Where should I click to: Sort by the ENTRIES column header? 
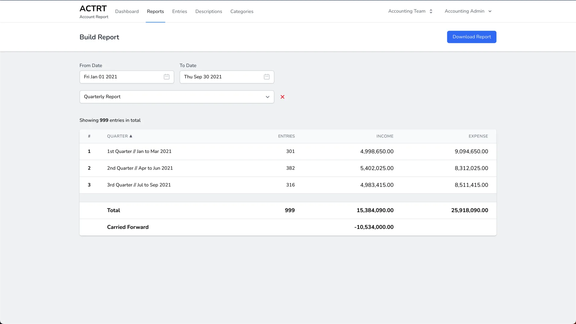coord(286,136)
